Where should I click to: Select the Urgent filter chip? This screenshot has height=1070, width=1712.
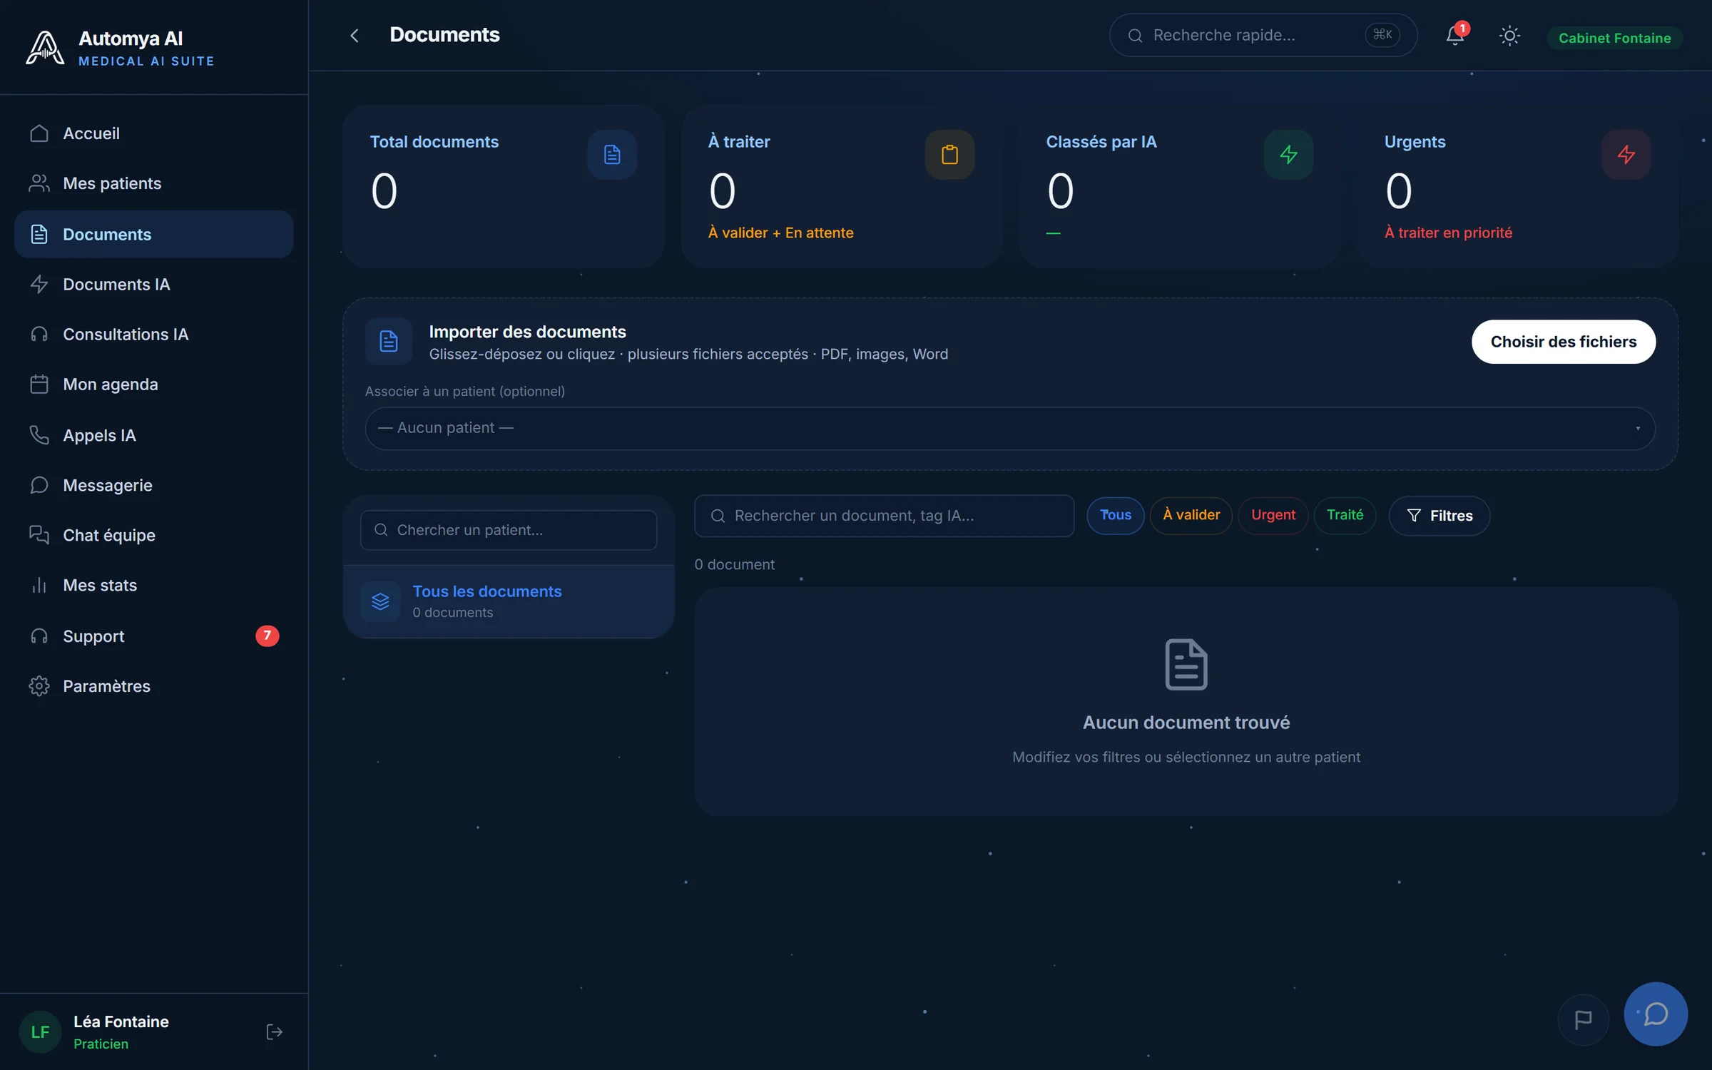click(1273, 515)
